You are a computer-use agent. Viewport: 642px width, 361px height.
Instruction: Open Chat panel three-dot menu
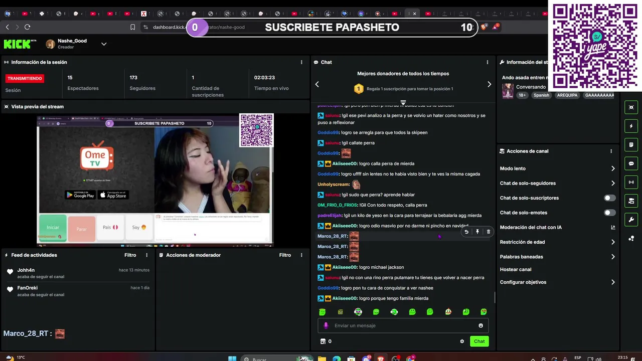pos(488,62)
